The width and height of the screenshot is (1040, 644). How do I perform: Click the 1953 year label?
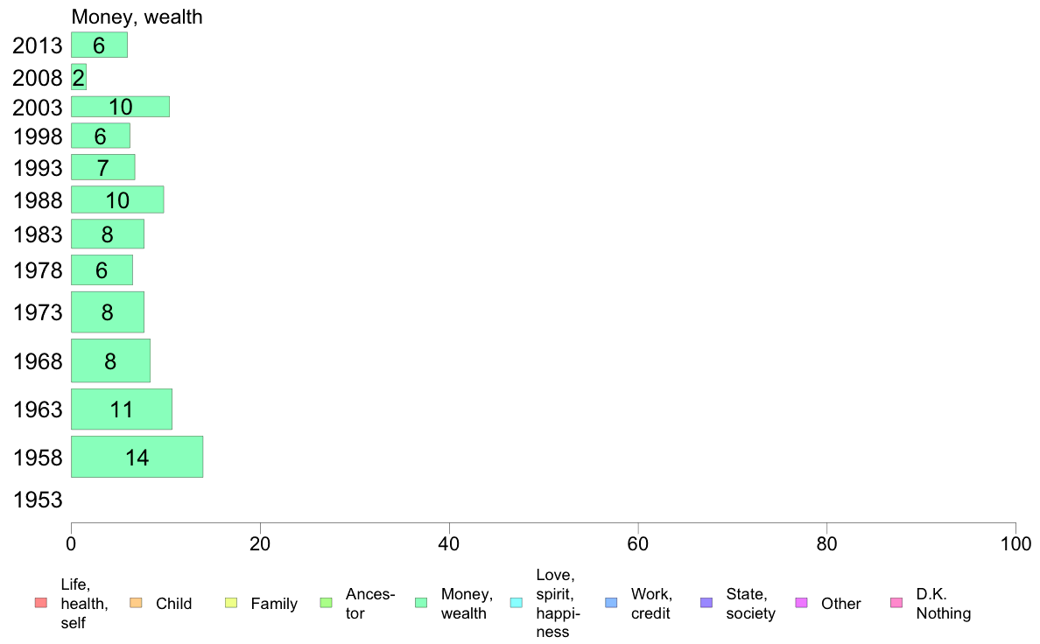(38, 500)
